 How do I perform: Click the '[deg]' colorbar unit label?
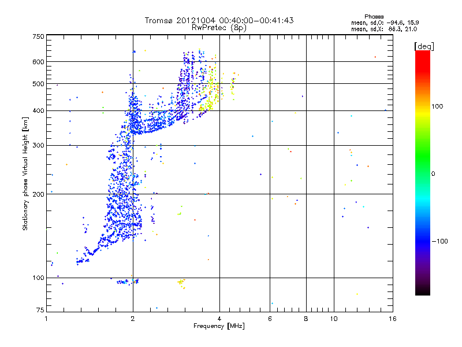click(424, 46)
